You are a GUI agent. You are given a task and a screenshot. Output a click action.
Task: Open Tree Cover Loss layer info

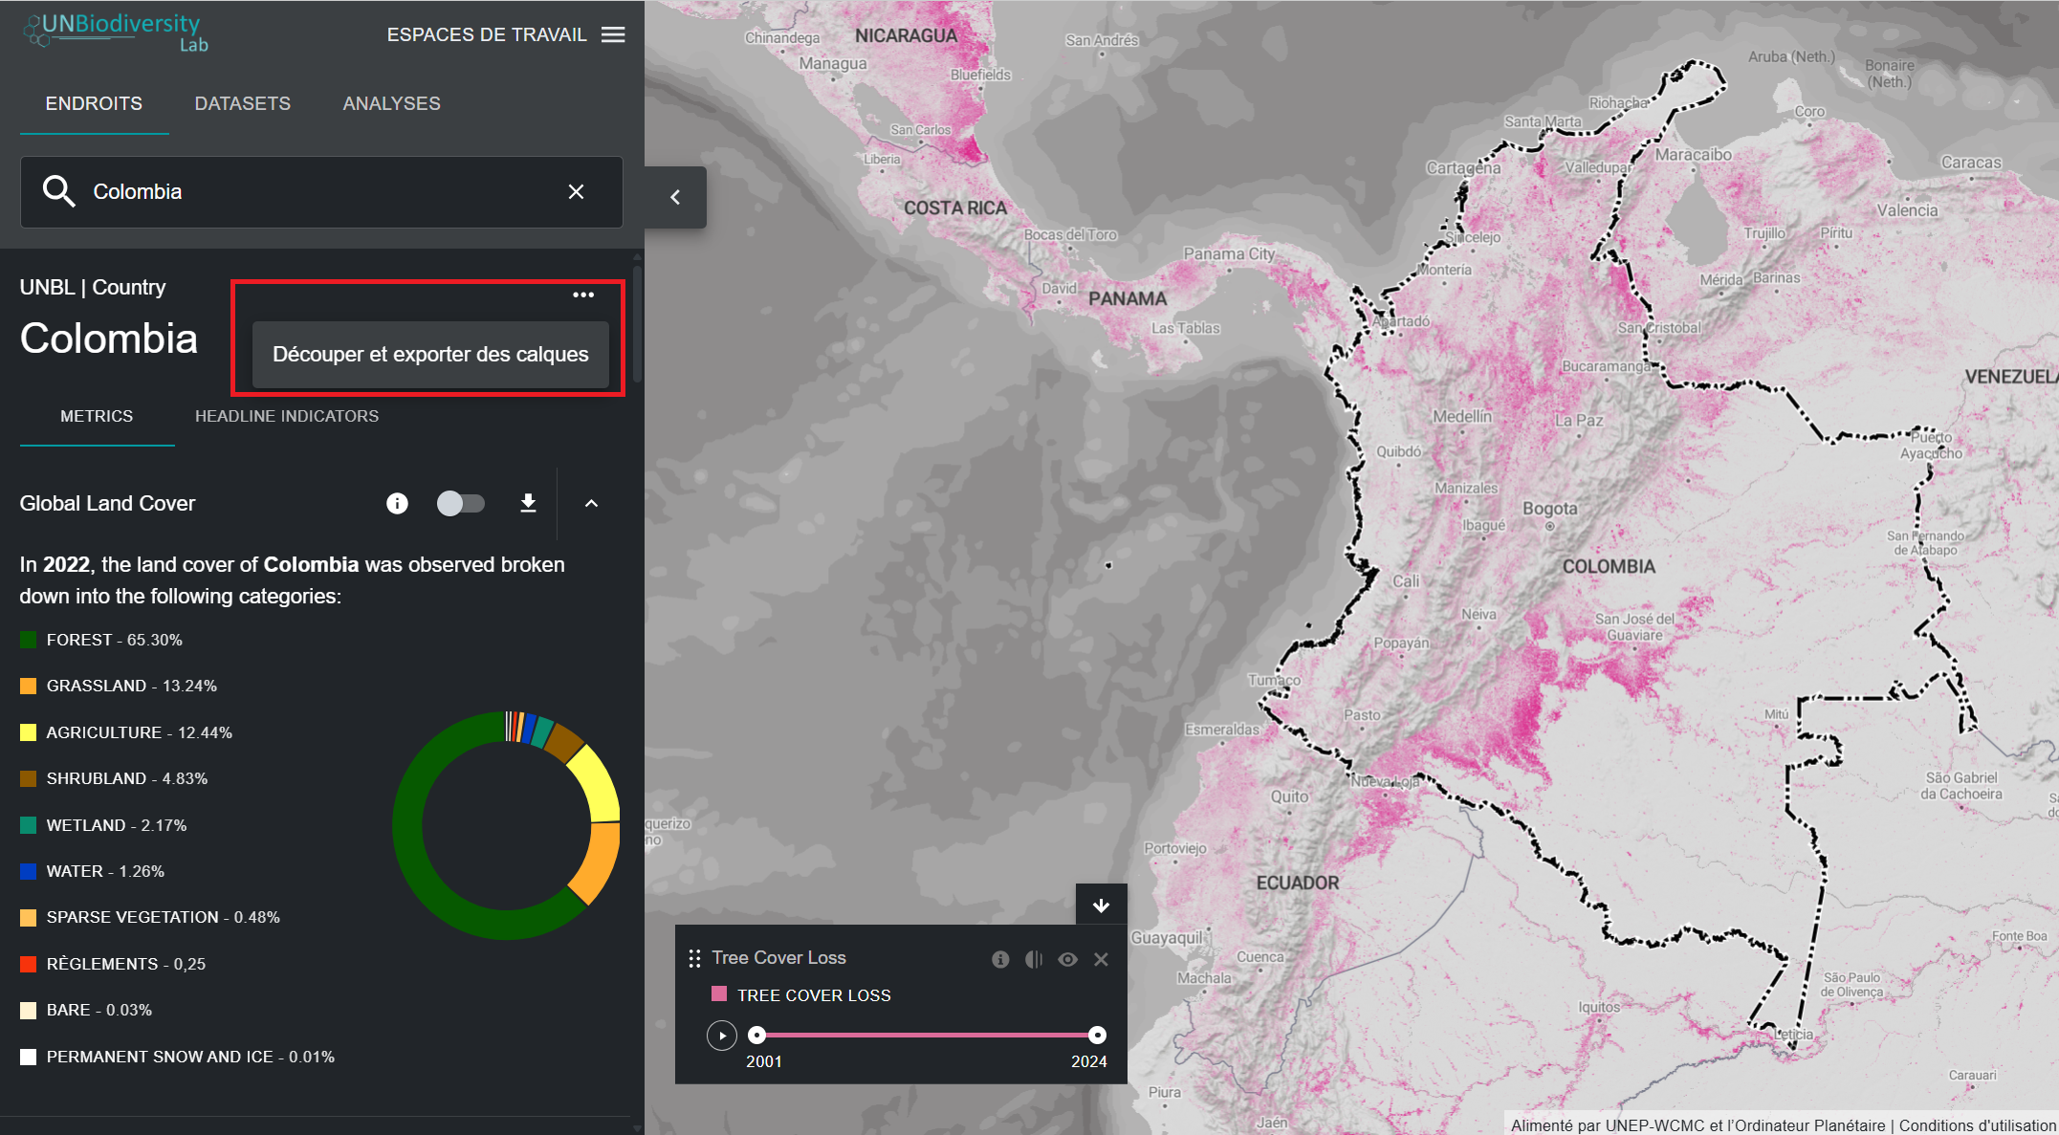tap(1000, 959)
